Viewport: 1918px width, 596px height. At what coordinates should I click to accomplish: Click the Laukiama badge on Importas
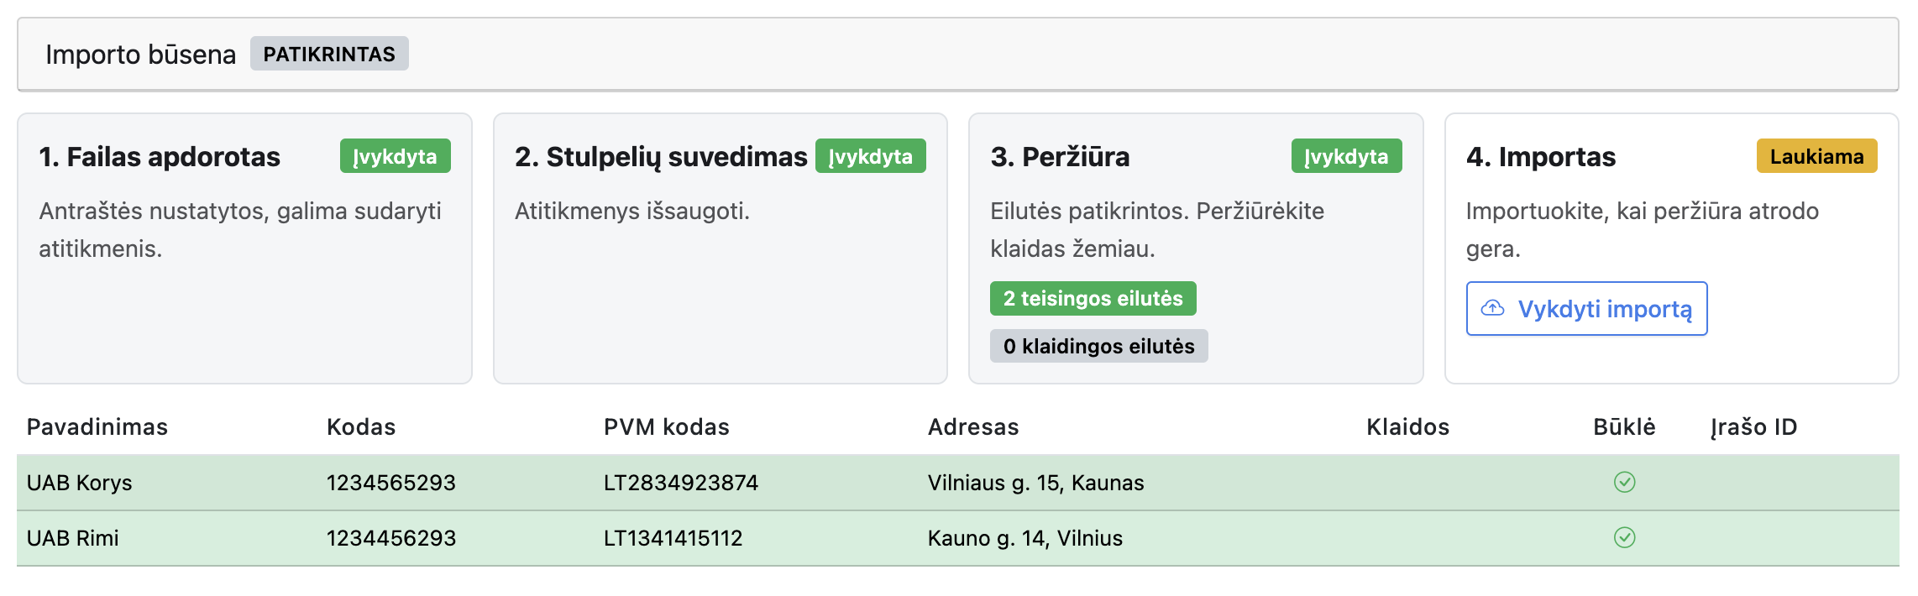pos(1816,156)
